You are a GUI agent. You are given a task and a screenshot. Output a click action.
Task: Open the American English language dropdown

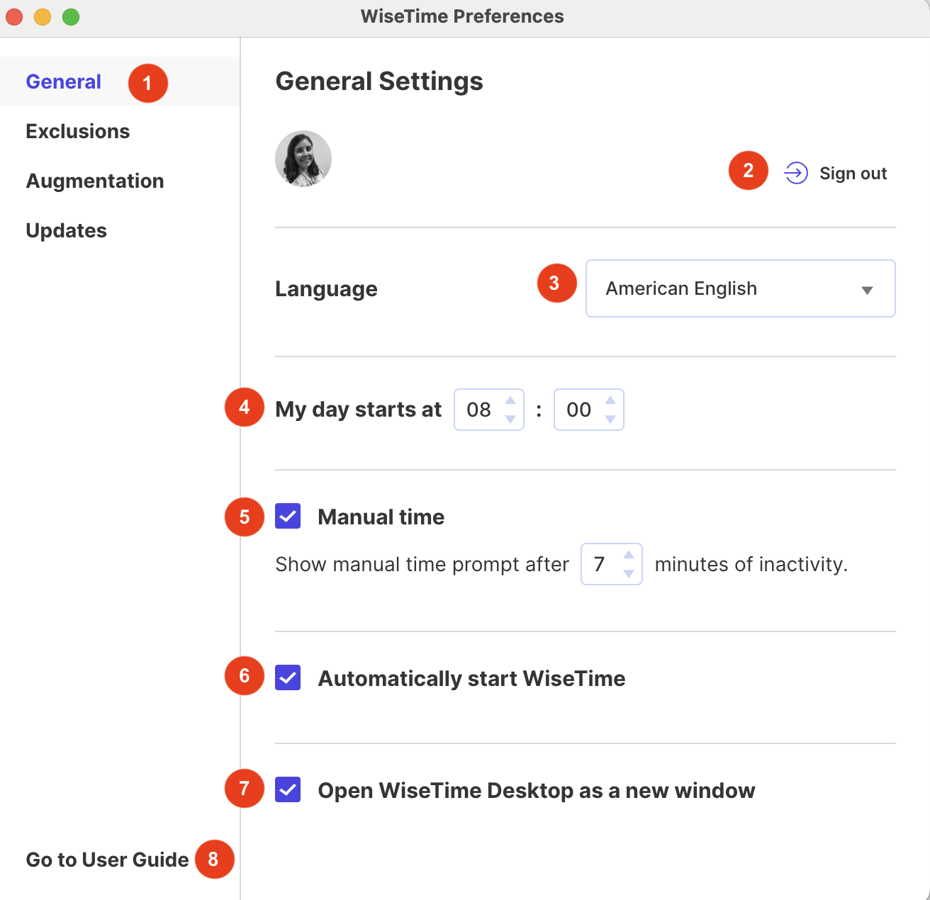tap(741, 288)
